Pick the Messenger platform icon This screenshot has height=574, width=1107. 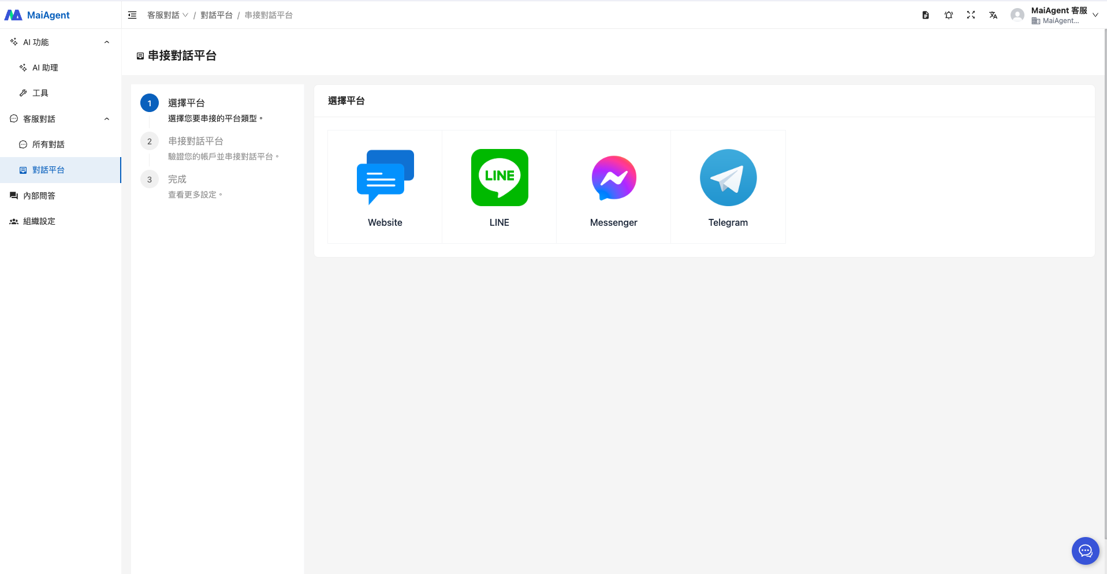coord(614,177)
